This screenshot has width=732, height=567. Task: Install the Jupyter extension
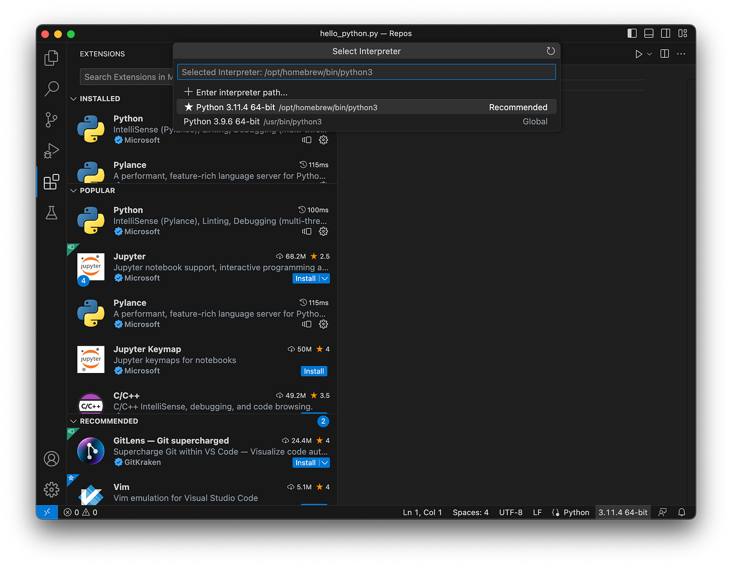305,278
